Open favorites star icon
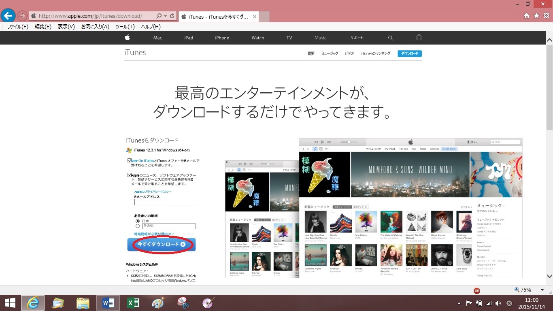Viewport: 553px width, 311px height. [x=536, y=16]
